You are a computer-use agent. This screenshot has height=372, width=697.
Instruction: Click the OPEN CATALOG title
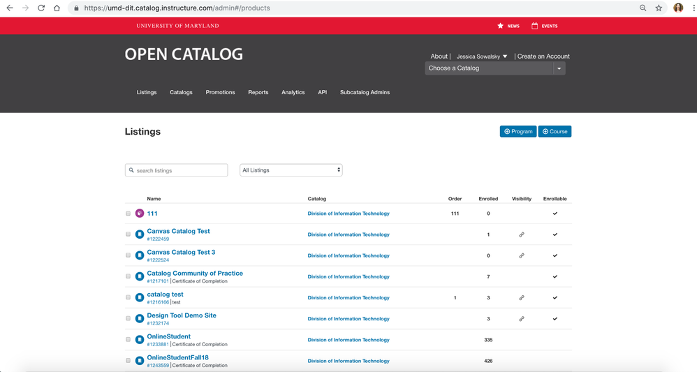pos(184,54)
